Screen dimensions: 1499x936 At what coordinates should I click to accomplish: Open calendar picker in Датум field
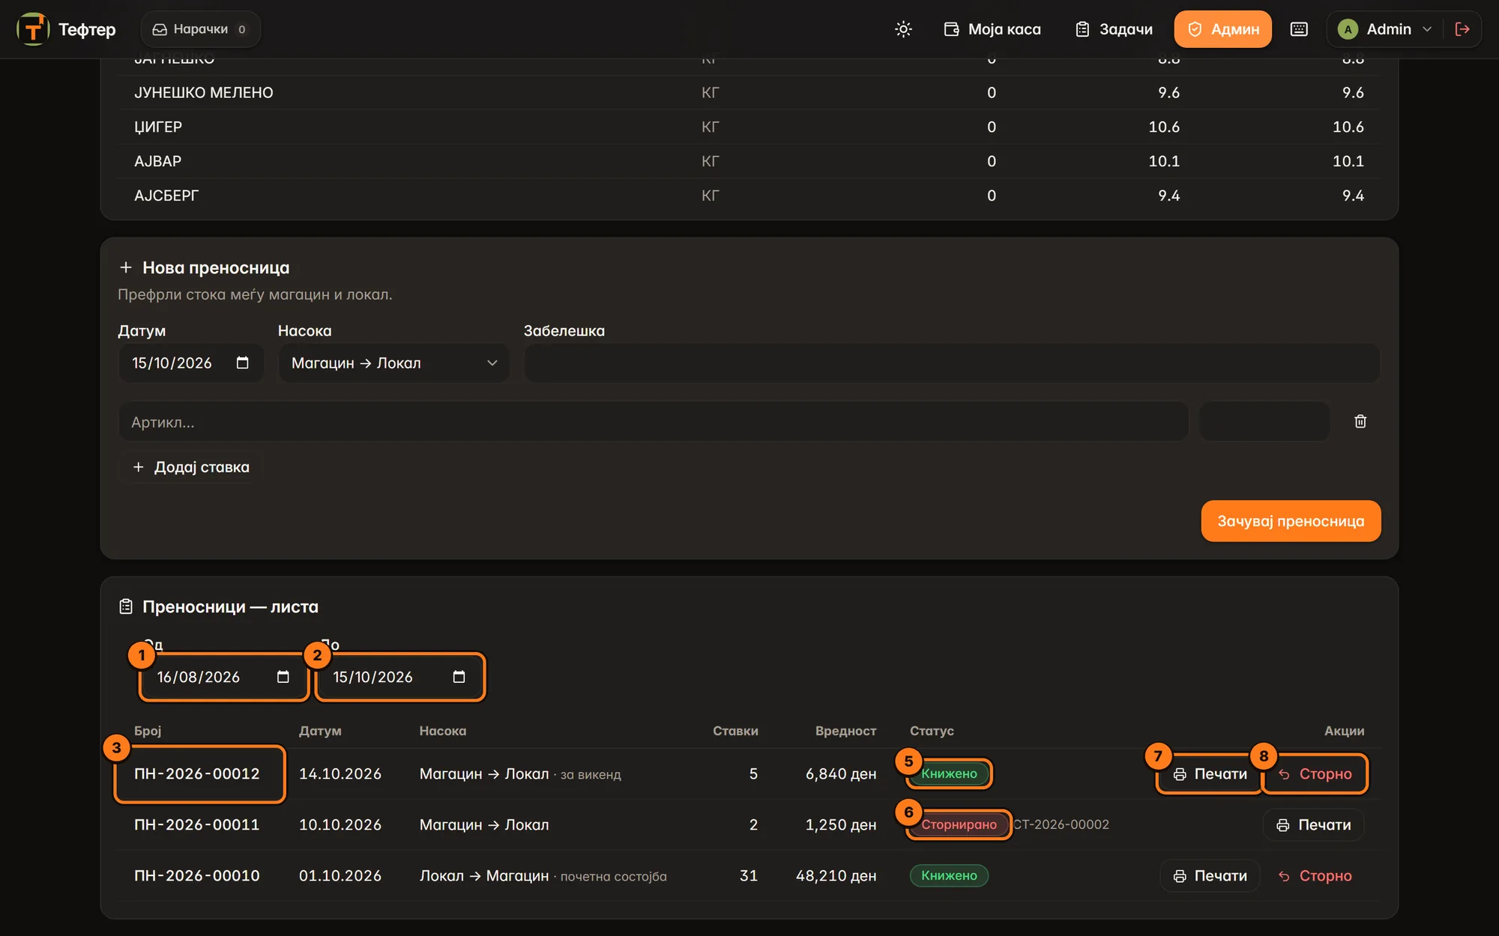point(242,363)
